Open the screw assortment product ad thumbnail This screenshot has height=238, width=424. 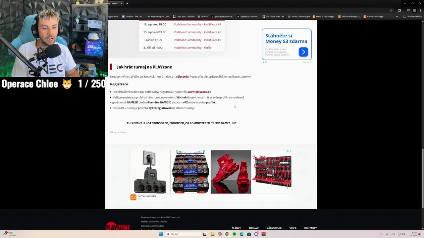click(x=190, y=172)
